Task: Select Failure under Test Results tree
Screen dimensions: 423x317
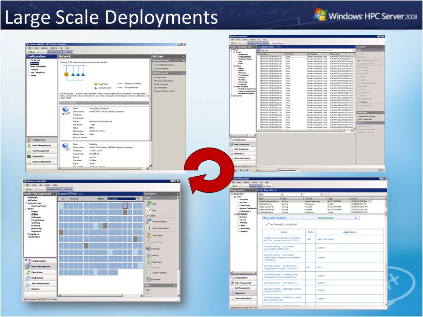Action: [x=242, y=225]
